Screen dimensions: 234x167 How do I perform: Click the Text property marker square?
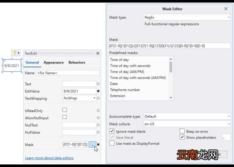tap(98, 84)
